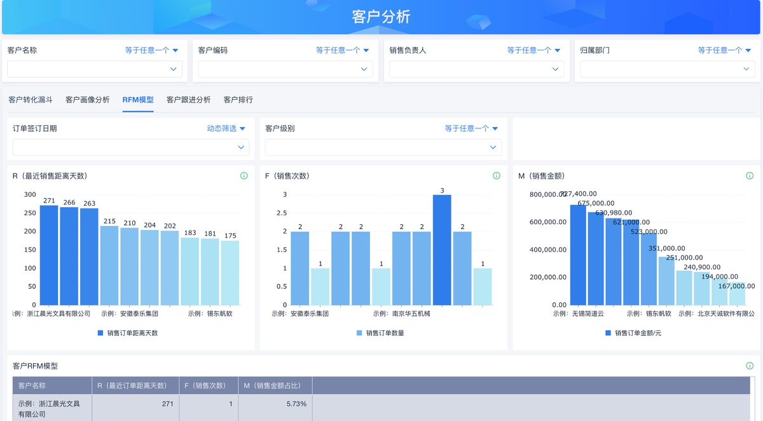The height and width of the screenshot is (421, 763).
Task: Open info icon on R chart
Action: (x=244, y=176)
